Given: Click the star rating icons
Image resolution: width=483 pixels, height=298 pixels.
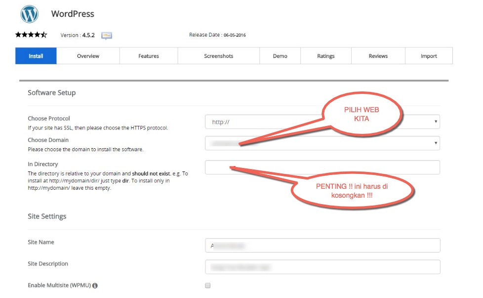Looking at the screenshot, I should (x=31, y=35).
